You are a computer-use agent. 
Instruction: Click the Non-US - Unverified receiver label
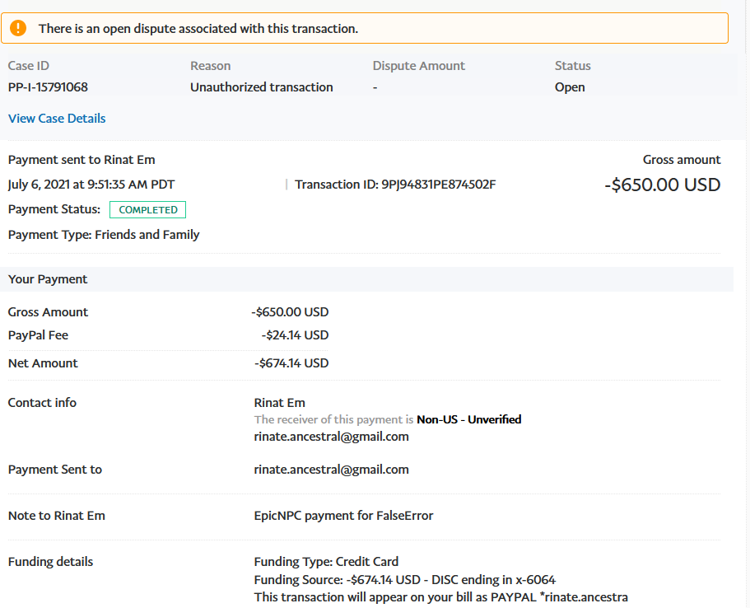click(468, 419)
